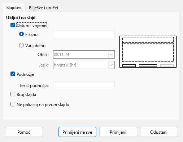Switch to the Slajdovi tab
The height and width of the screenshot is (142, 183).
tap(14, 8)
